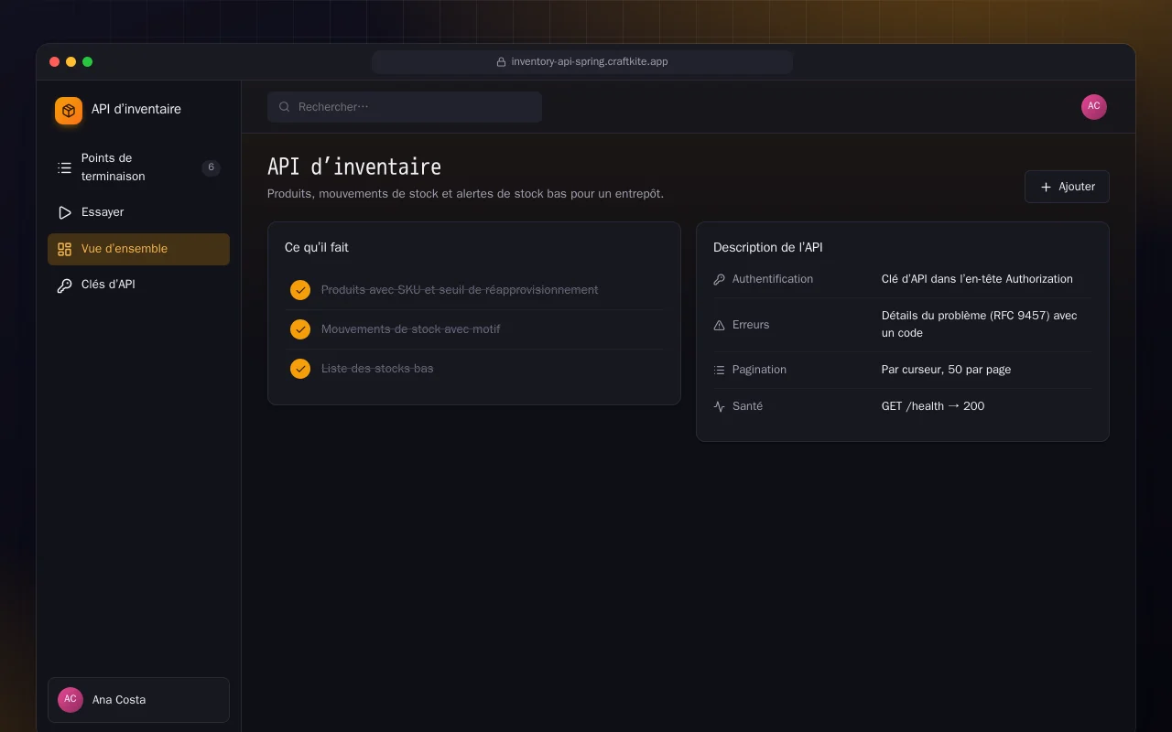The height and width of the screenshot is (732, 1172).
Task: Click the 6 badge on Points de terminaison
Action: coord(211,167)
